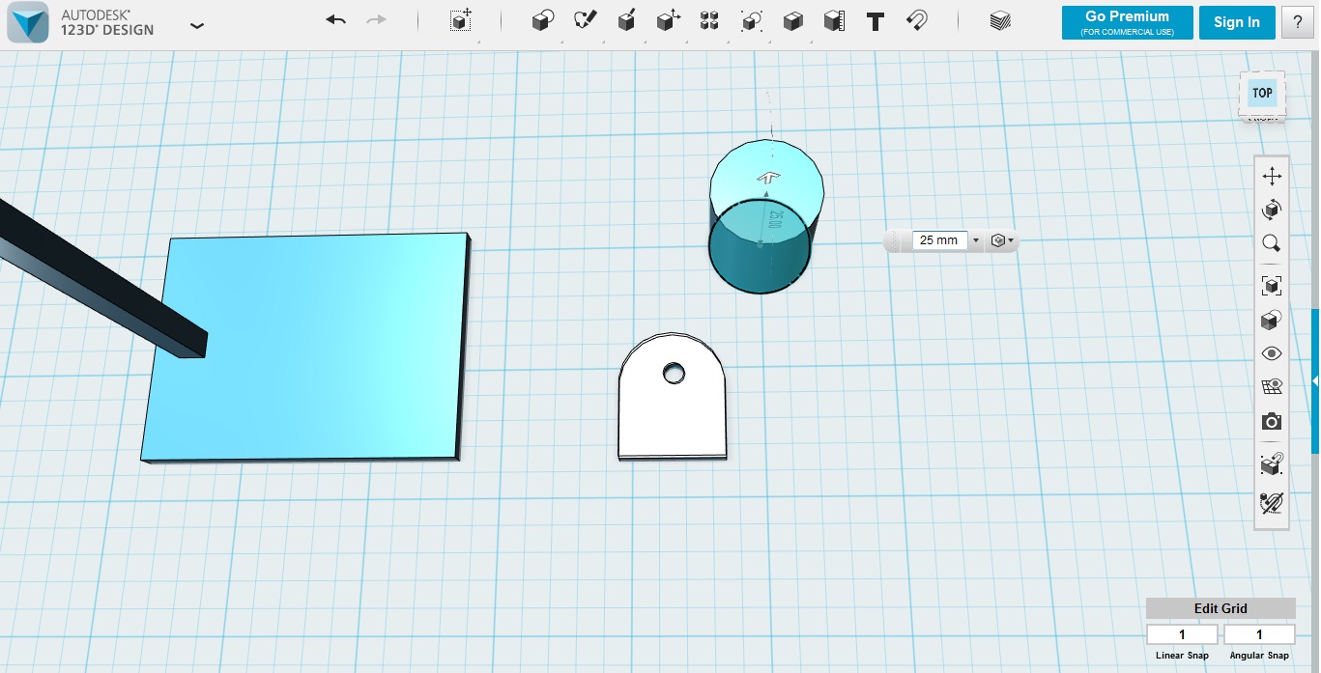This screenshot has width=1321, height=673.
Task: Select the Orbit navigation tool
Action: coord(1272,210)
